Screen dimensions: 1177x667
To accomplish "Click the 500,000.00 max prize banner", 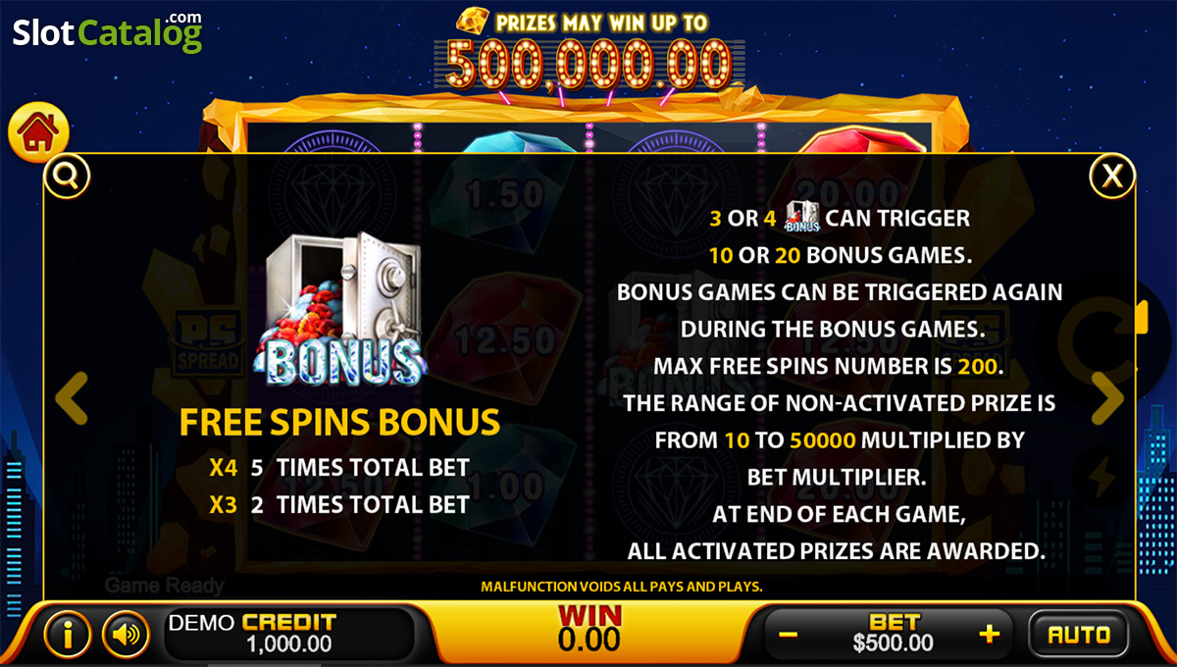I will [x=589, y=62].
